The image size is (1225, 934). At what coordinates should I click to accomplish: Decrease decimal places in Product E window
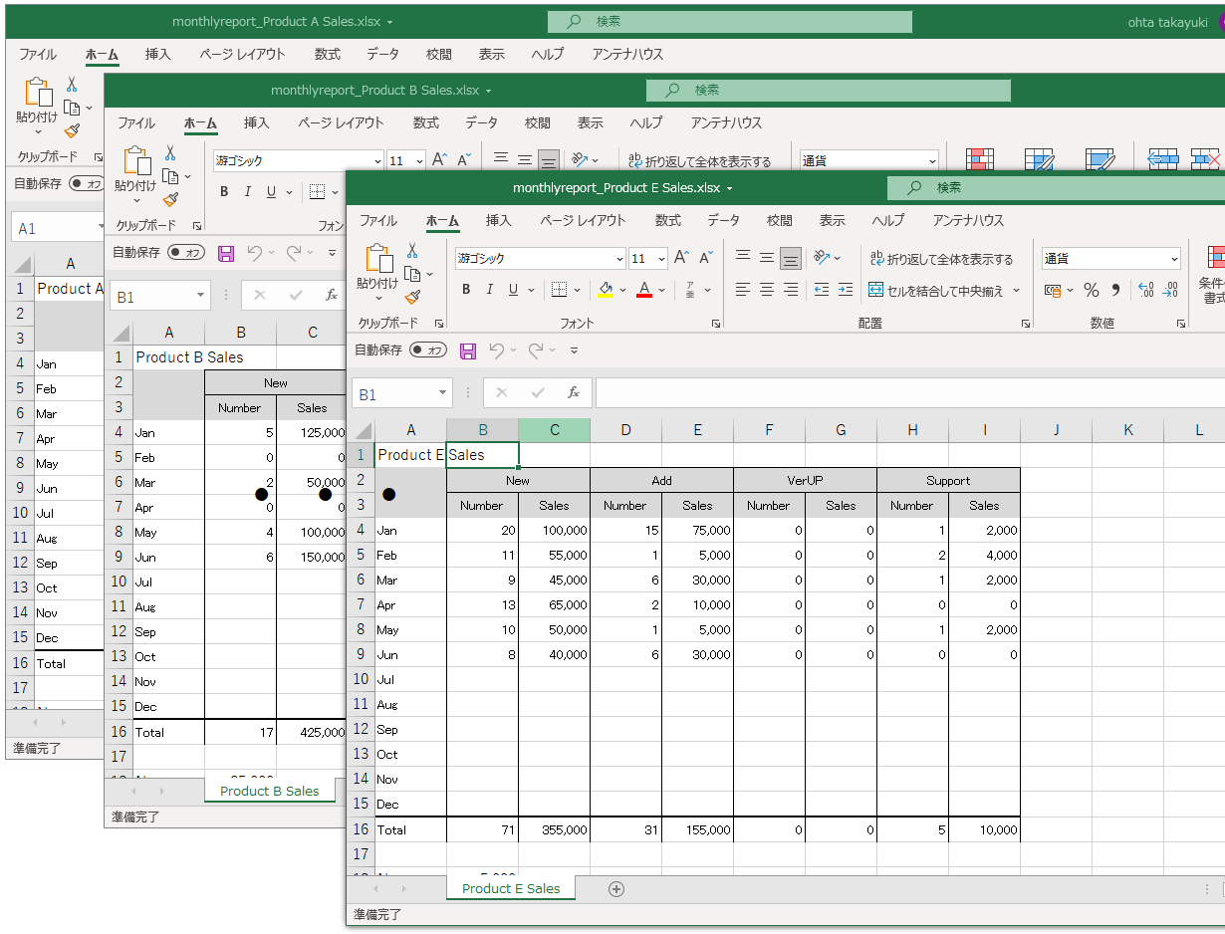point(1171,290)
